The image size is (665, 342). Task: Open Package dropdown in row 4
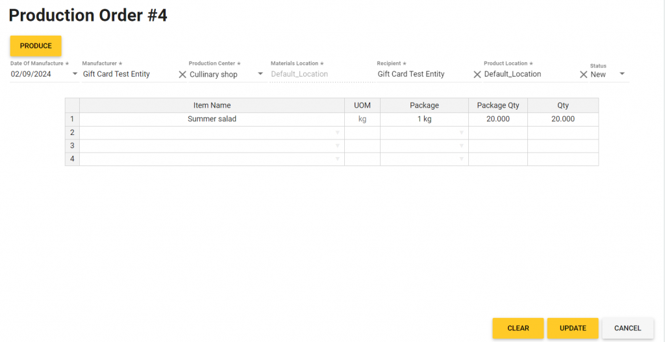461,159
